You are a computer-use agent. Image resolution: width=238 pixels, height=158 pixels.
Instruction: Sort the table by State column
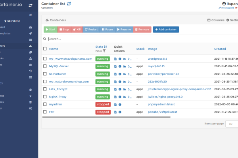pos(101,47)
